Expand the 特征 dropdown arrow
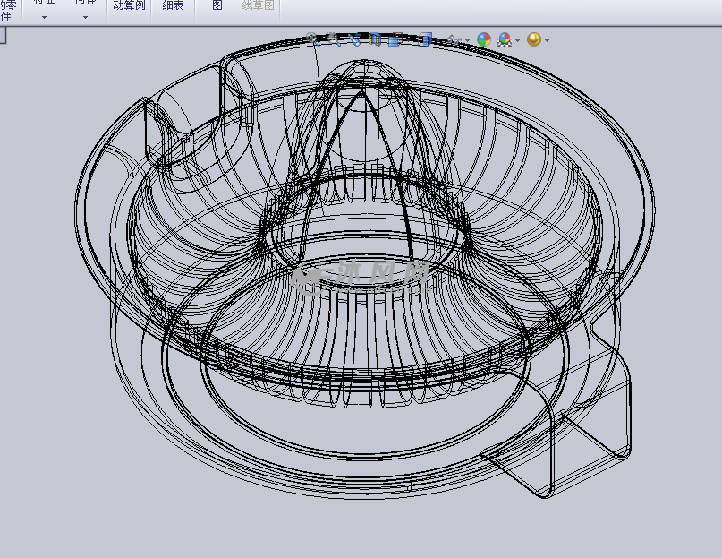The width and height of the screenshot is (722, 558). 43,15
